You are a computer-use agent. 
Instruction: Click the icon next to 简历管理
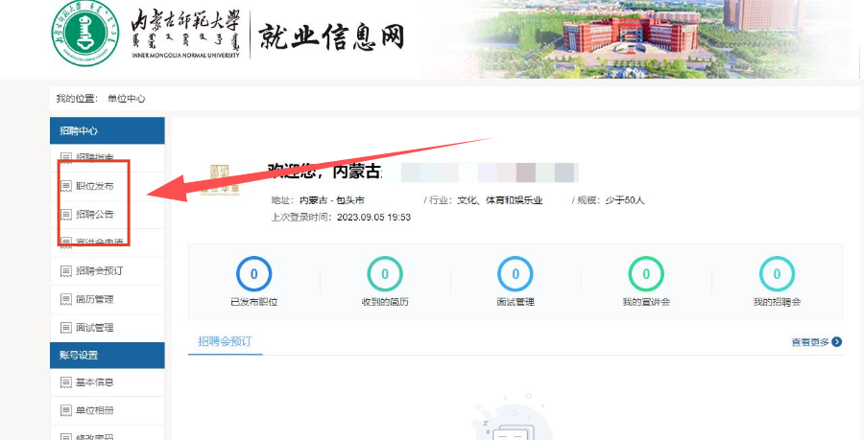[65, 299]
